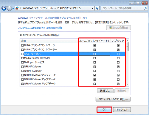Expand the arrow after Windows ファイアウォール breadcrumb
The width and height of the screenshot is (149, 115).
[55, 8]
